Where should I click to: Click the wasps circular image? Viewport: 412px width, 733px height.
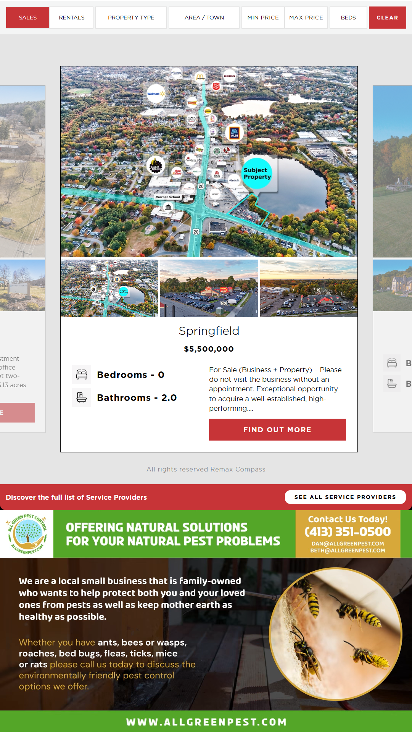(336, 634)
